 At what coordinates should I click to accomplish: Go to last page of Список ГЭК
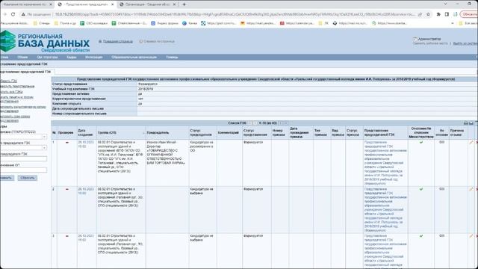[x=285, y=123]
